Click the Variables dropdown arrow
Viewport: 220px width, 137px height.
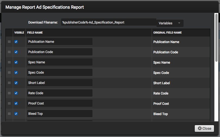pyautogui.click(x=179, y=23)
